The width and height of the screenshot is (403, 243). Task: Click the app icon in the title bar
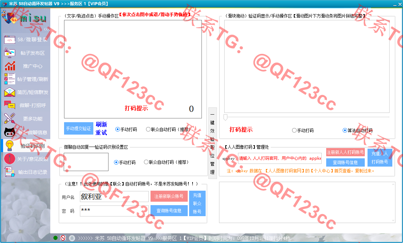pyautogui.click(x=4, y=4)
